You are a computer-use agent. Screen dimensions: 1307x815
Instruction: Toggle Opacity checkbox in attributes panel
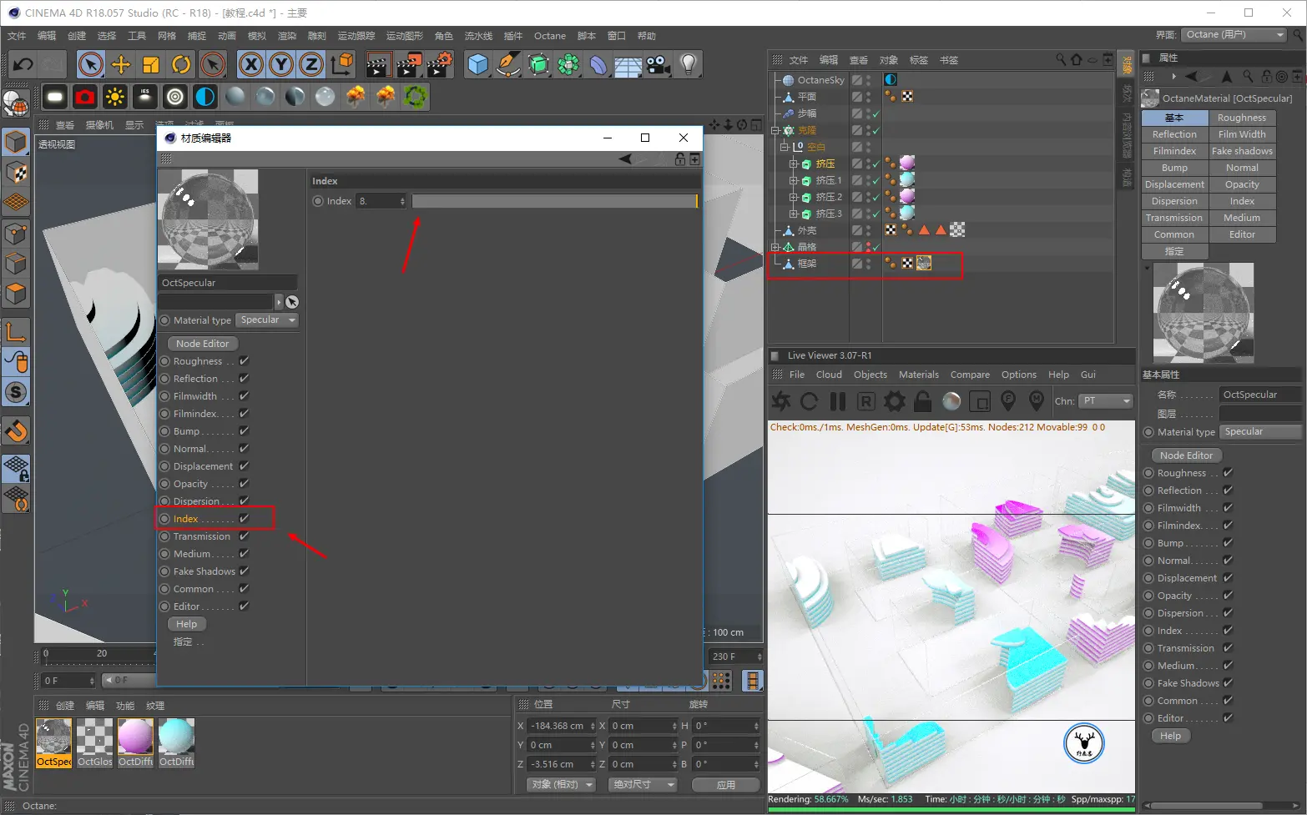coord(1228,596)
